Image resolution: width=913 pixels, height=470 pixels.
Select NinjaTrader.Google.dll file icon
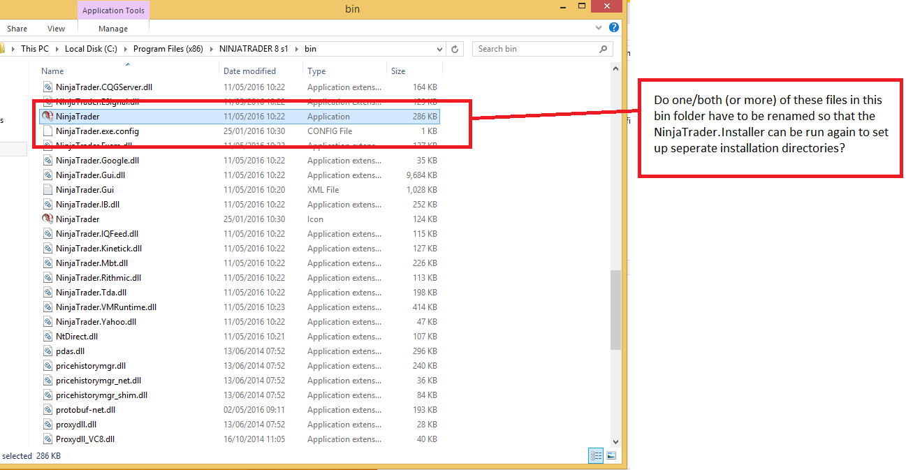(x=48, y=161)
